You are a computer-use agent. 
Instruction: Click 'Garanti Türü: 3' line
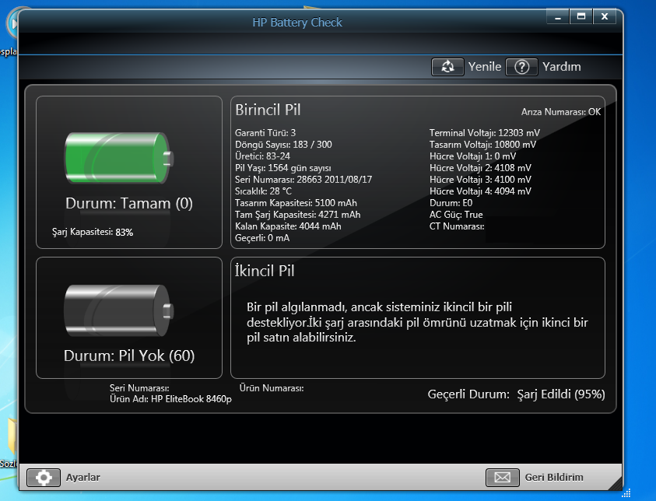tap(265, 133)
